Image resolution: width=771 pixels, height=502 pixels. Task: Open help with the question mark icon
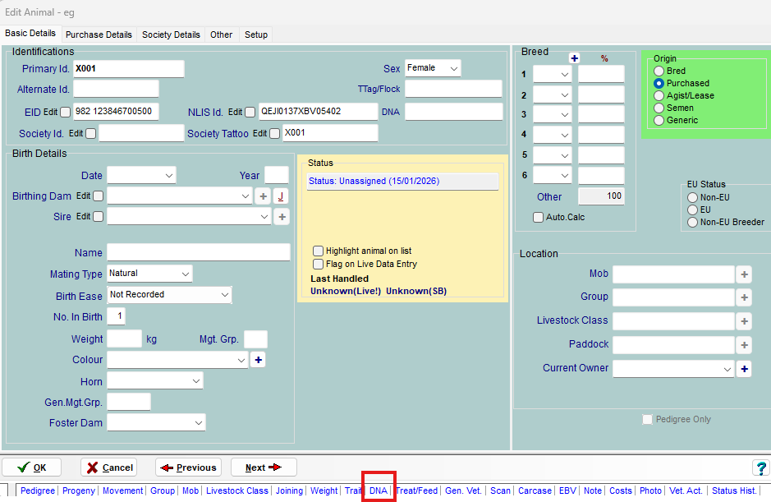click(x=760, y=467)
